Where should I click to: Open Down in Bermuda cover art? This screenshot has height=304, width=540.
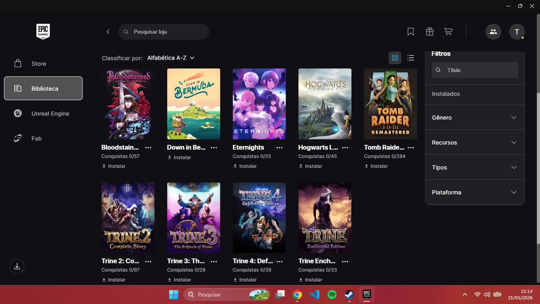point(193,104)
